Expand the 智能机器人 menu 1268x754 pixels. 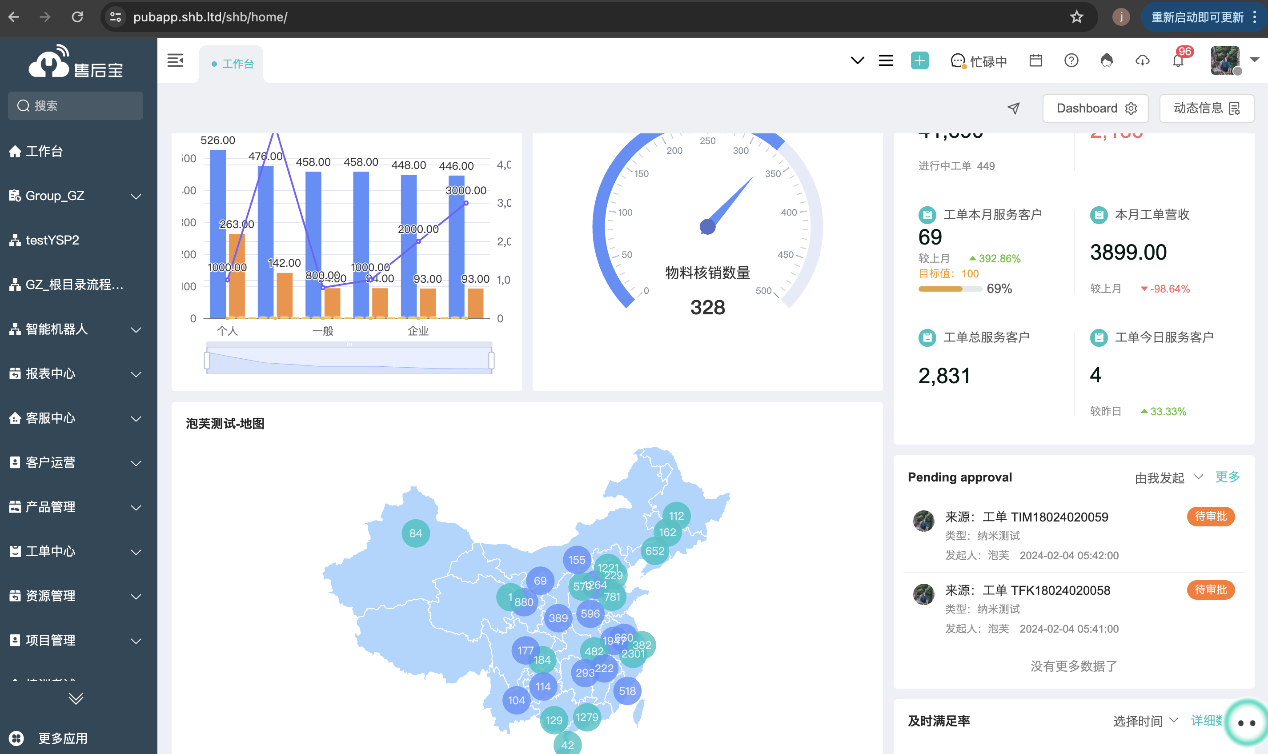[78, 329]
